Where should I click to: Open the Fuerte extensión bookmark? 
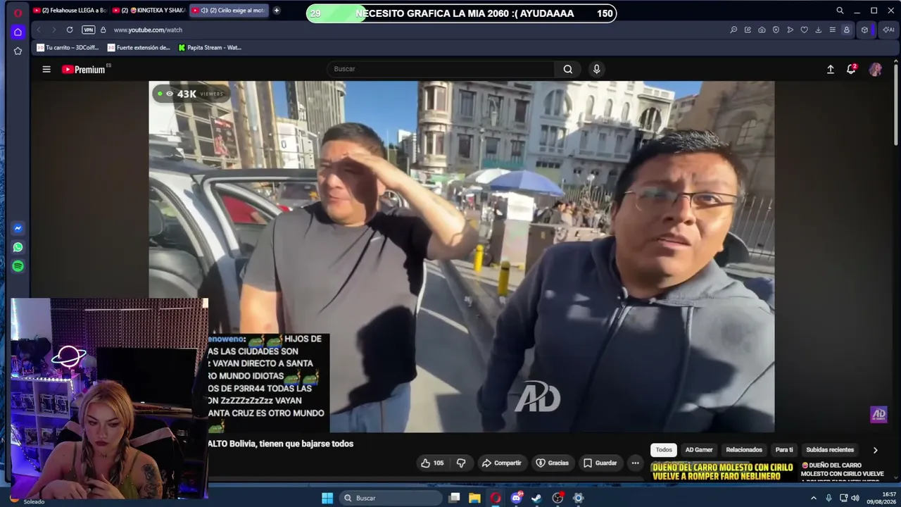139,48
